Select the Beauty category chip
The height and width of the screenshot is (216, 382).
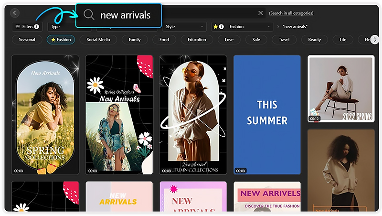315,40
